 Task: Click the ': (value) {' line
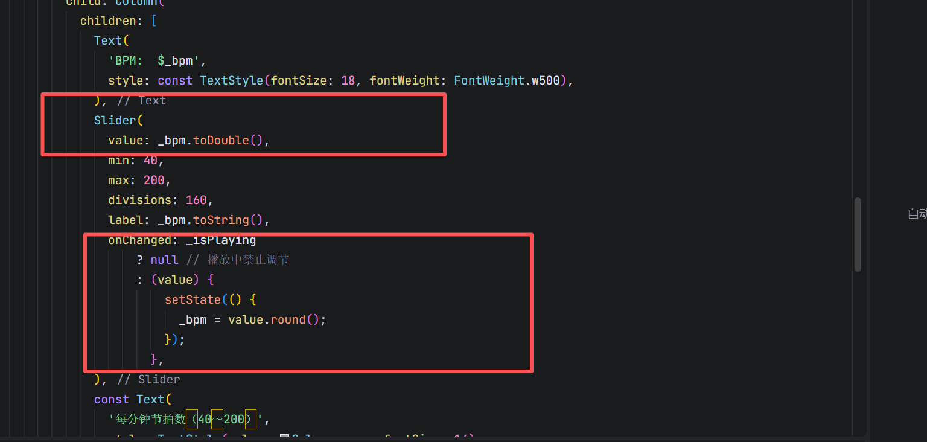coord(175,280)
